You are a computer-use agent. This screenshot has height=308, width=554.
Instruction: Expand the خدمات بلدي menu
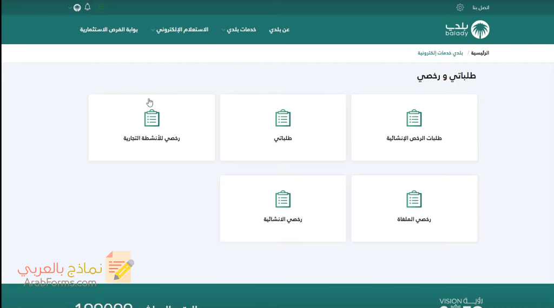pos(239,30)
